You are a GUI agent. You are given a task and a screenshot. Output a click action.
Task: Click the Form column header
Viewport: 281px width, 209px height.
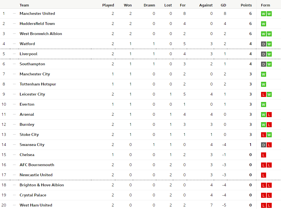click(265, 5)
